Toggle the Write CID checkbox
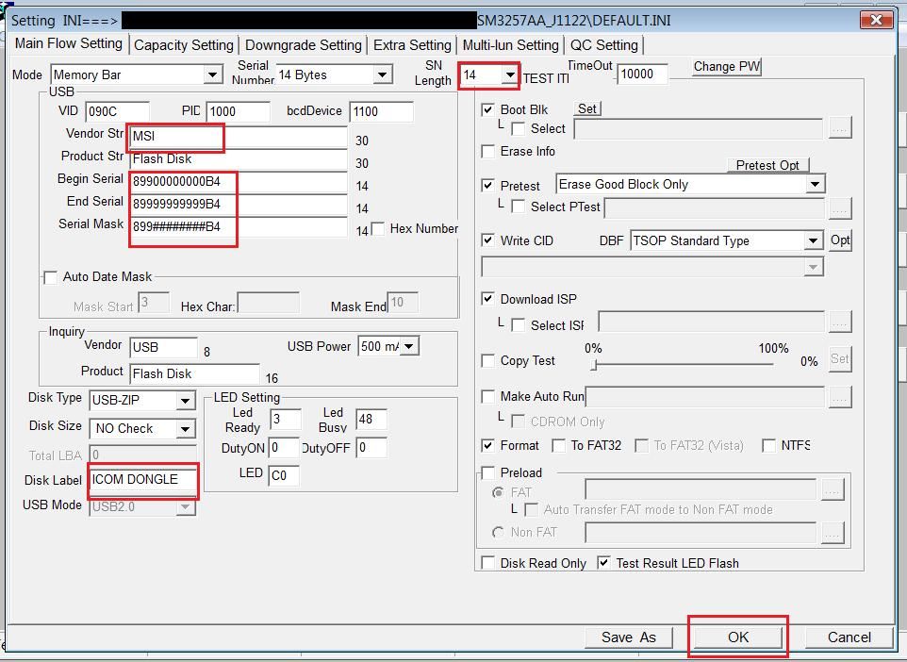This screenshot has height=662, width=907. [487, 240]
